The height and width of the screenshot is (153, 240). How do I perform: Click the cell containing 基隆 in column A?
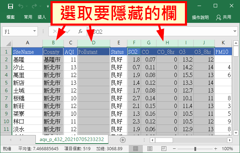[x=27, y=59]
